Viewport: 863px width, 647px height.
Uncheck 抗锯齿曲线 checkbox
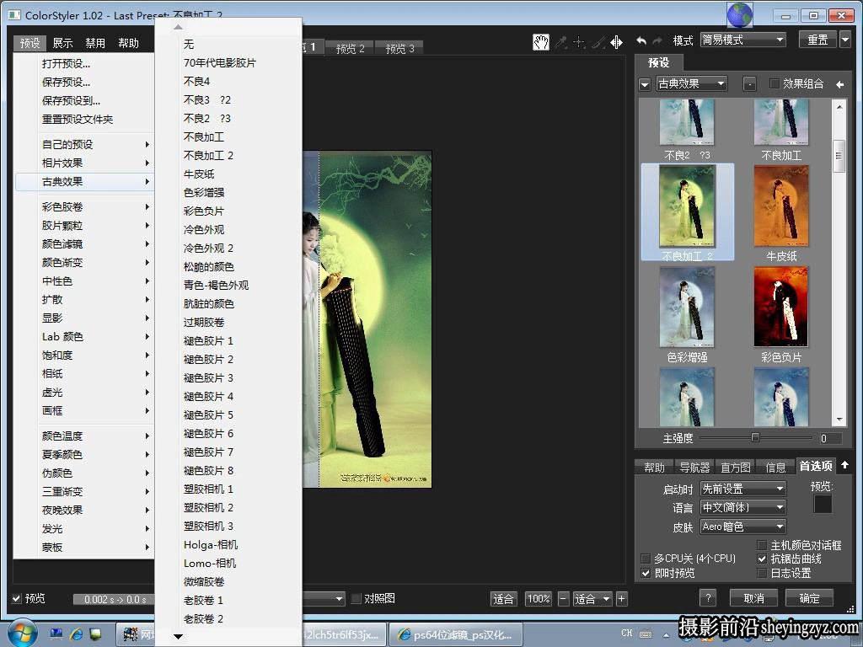point(762,559)
